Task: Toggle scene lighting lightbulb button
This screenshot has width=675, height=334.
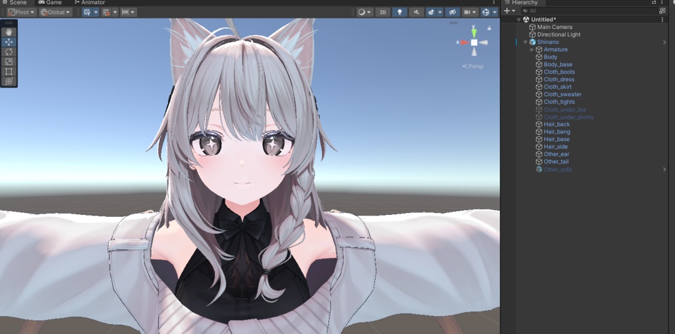Action: click(399, 12)
